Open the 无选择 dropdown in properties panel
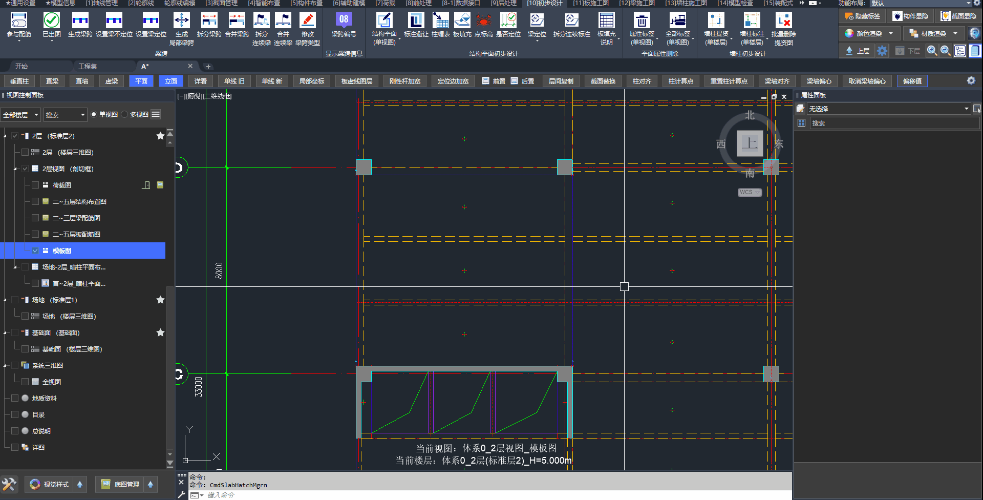Viewport: 983px width, 500px height. [x=966, y=109]
